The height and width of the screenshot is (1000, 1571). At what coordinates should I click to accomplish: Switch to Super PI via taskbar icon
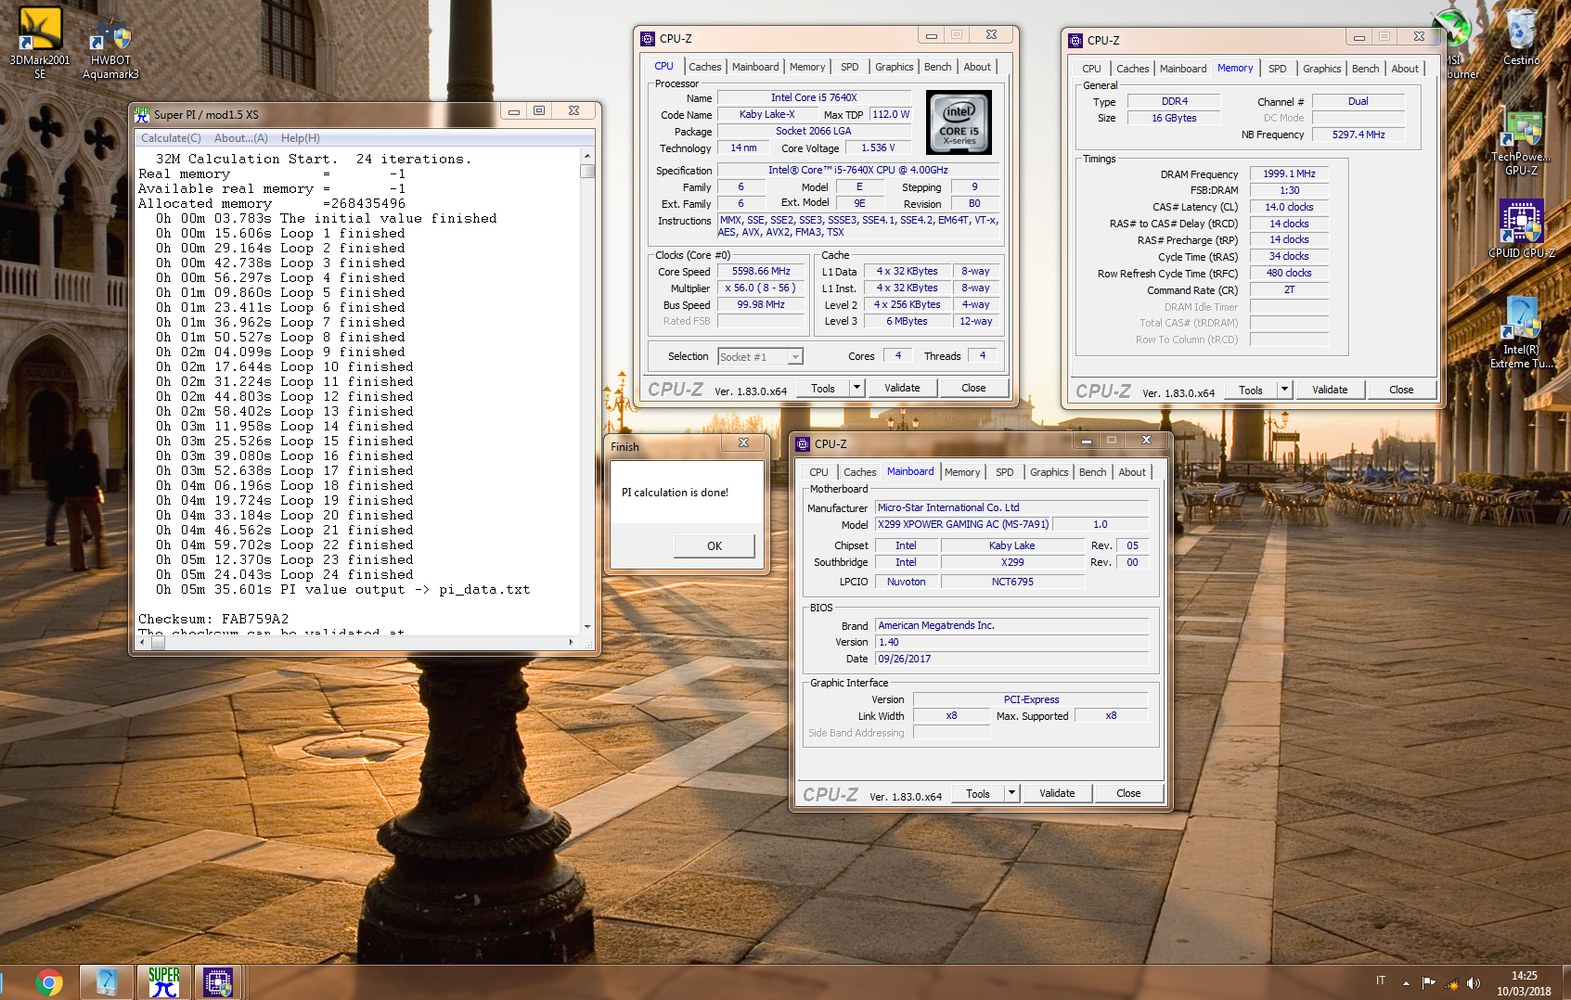(x=164, y=982)
